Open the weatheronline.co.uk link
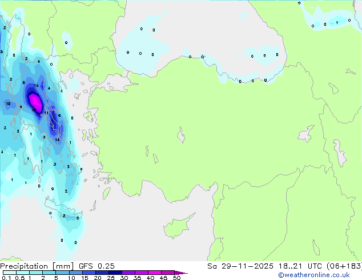 314,275
